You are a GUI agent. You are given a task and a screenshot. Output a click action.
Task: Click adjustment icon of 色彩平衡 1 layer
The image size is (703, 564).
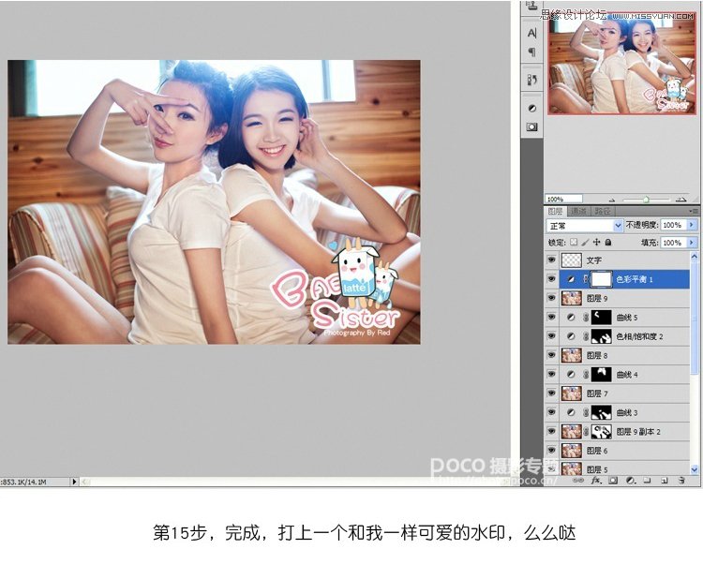click(x=571, y=279)
